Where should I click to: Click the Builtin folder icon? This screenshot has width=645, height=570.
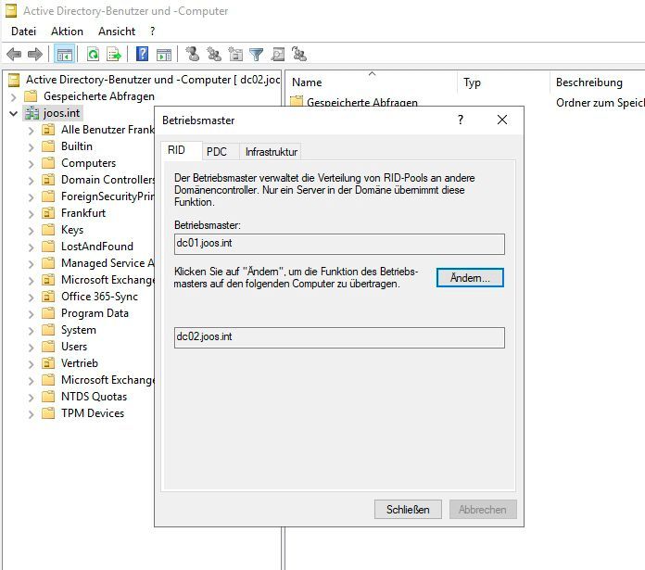tap(48, 146)
